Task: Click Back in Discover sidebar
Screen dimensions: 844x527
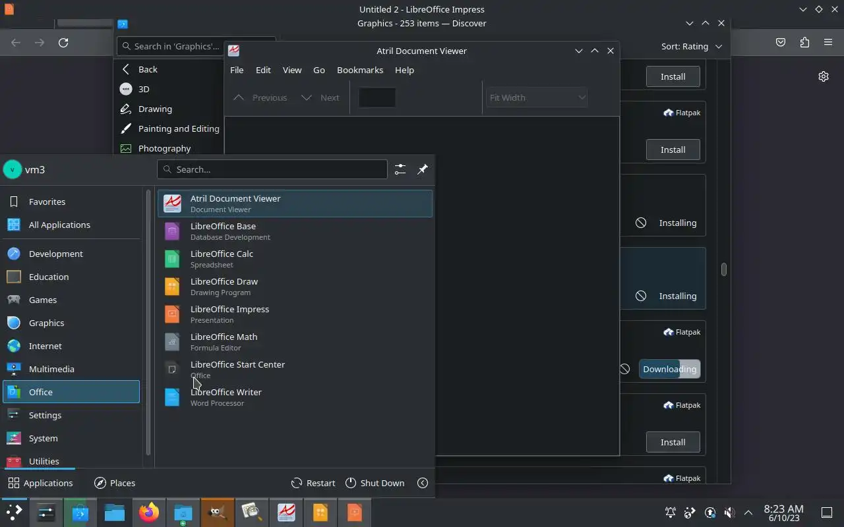Action: (x=169, y=69)
